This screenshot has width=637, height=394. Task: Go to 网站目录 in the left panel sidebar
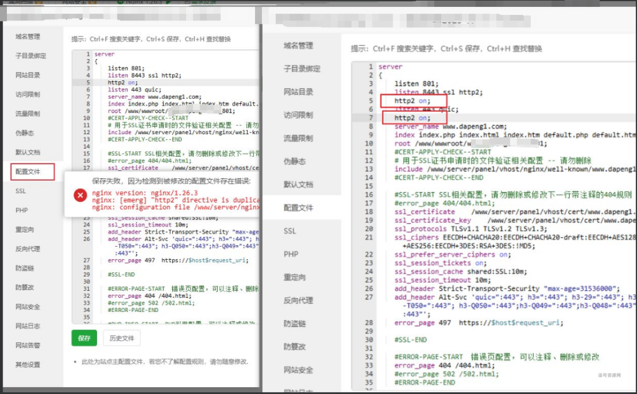tap(28, 75)
